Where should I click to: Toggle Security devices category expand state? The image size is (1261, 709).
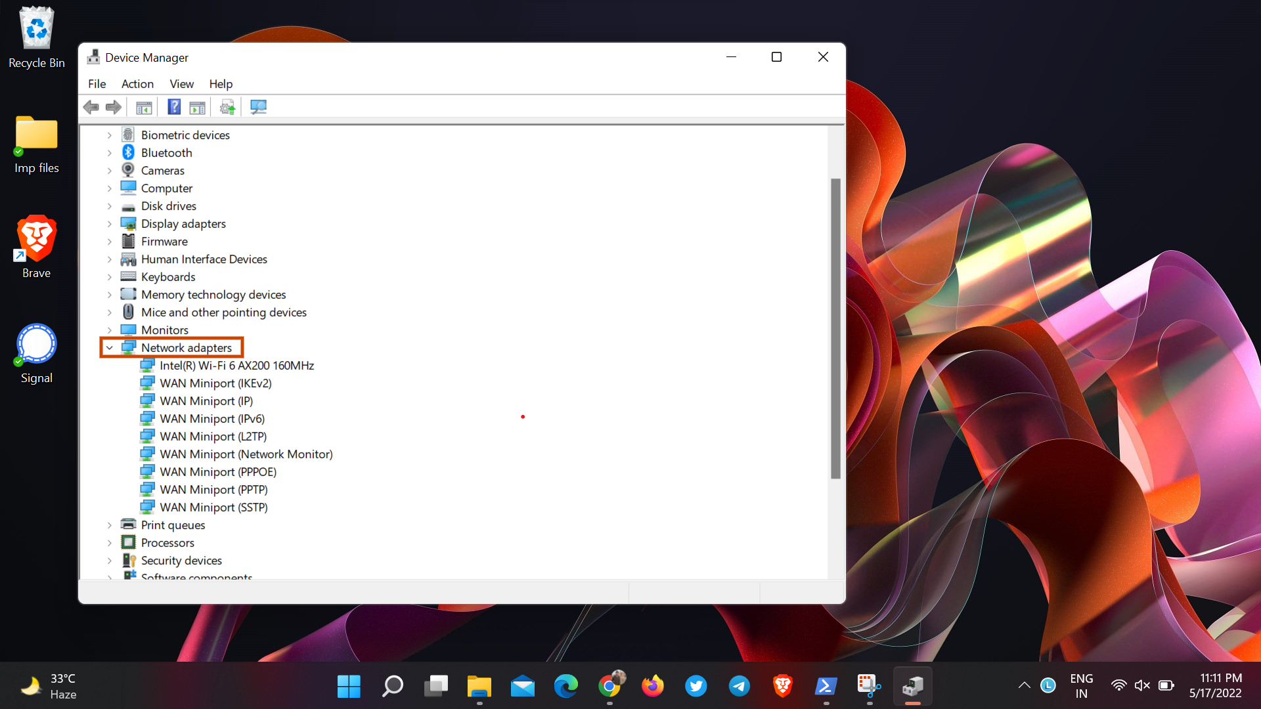(109, 560)
